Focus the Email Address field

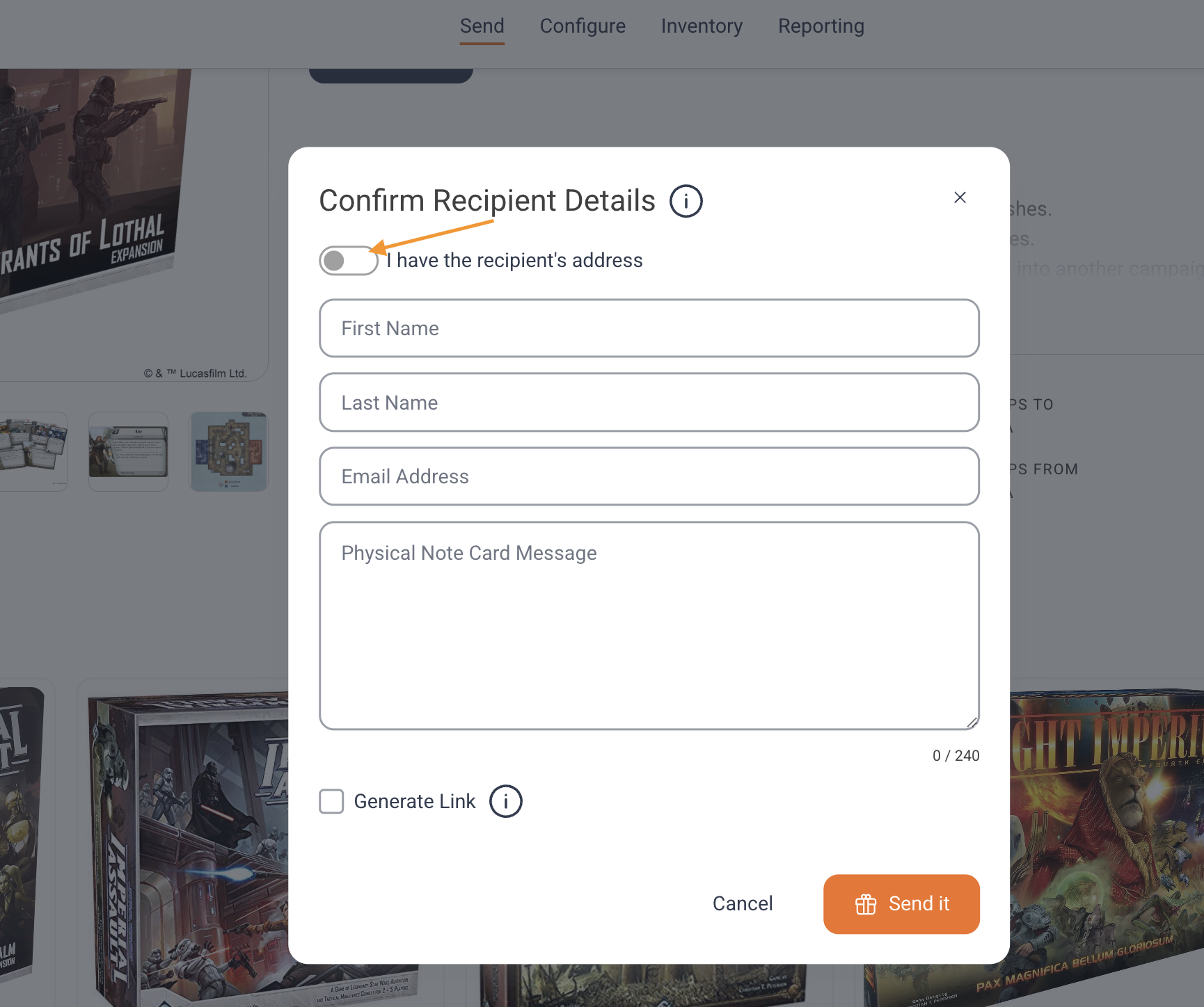(649, 476)
